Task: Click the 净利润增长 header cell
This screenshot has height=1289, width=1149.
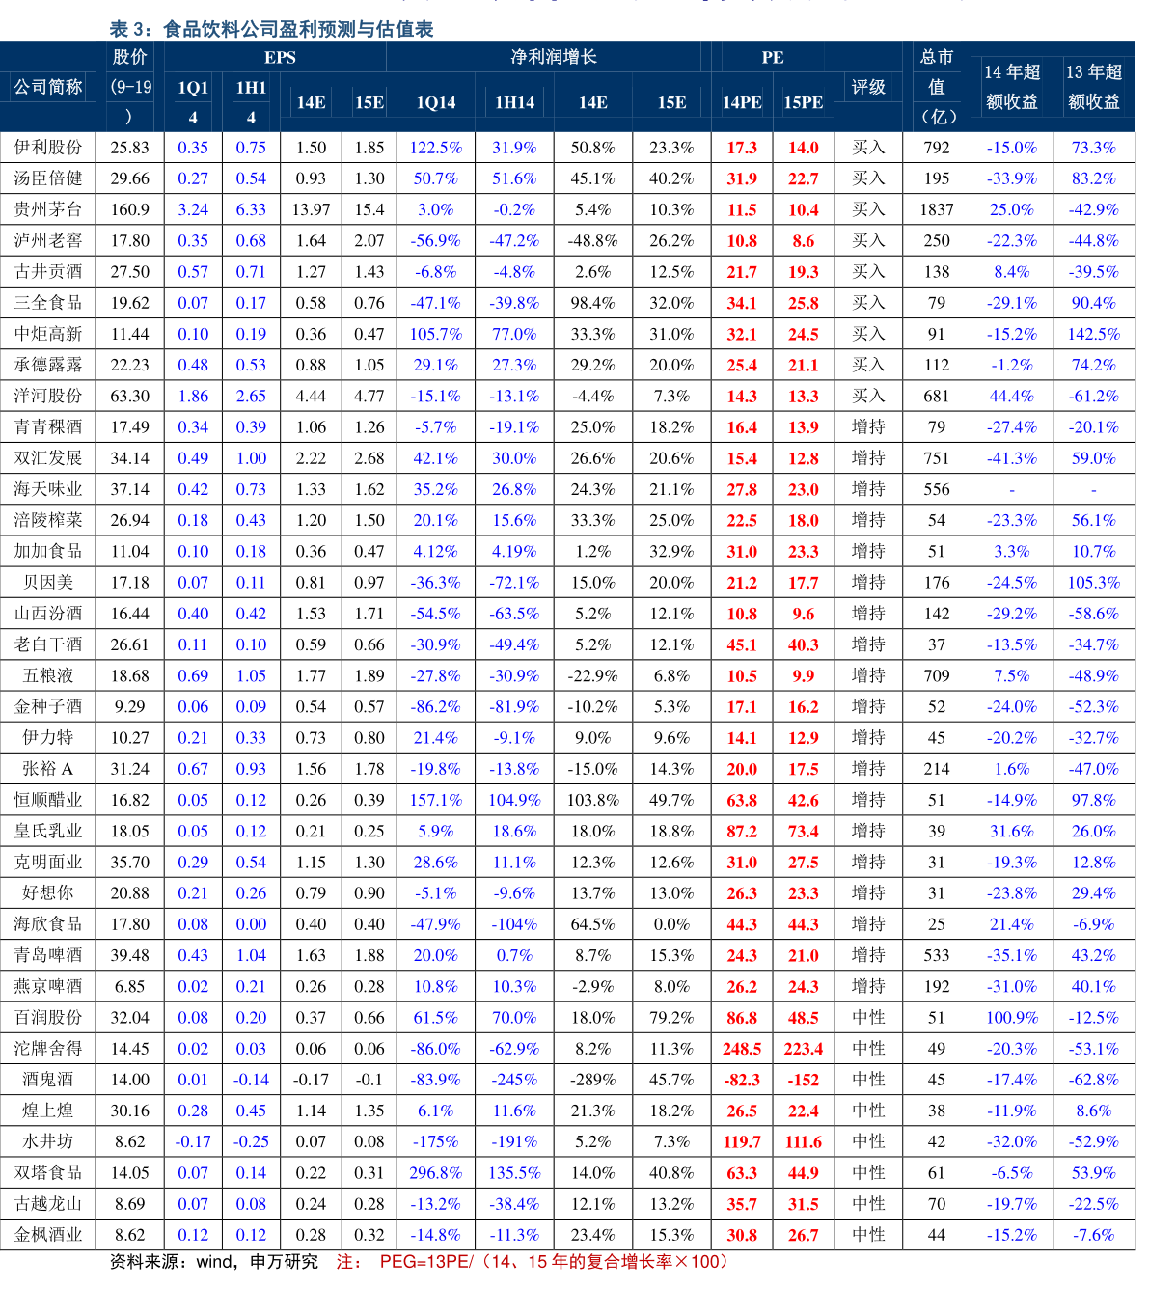Action: tap(554, 57)
